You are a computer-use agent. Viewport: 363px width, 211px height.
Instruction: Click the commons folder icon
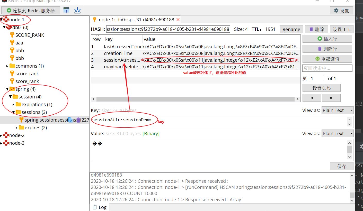(12, 66)
